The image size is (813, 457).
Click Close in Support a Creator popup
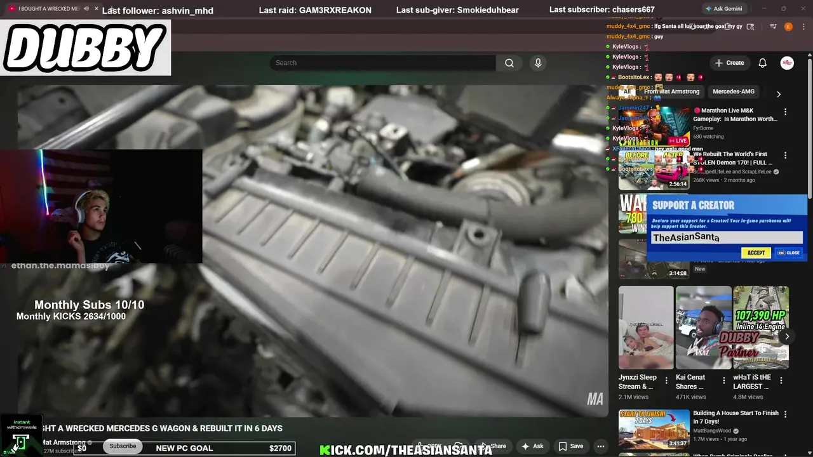pos(789,253)
